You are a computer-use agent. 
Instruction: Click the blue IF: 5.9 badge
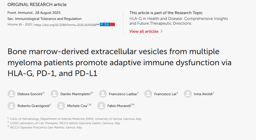click(105, 24)
